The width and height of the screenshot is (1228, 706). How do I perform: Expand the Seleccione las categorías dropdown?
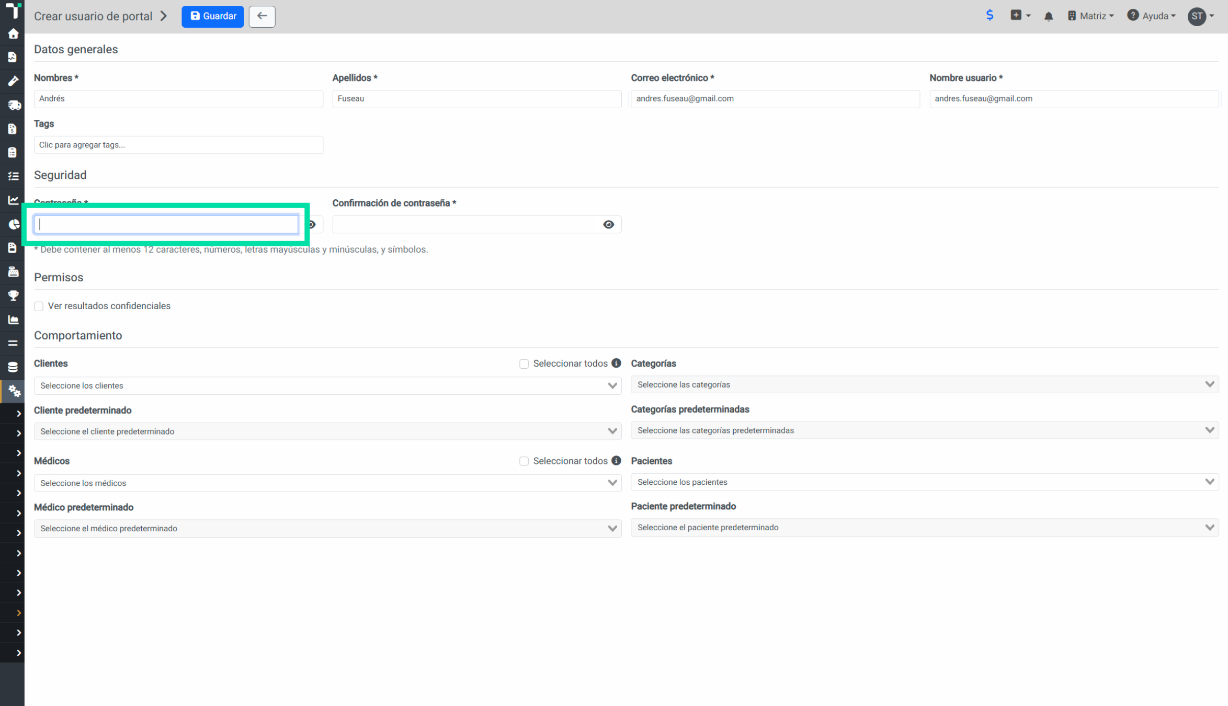pyautogui.click(x=925, y=385)
